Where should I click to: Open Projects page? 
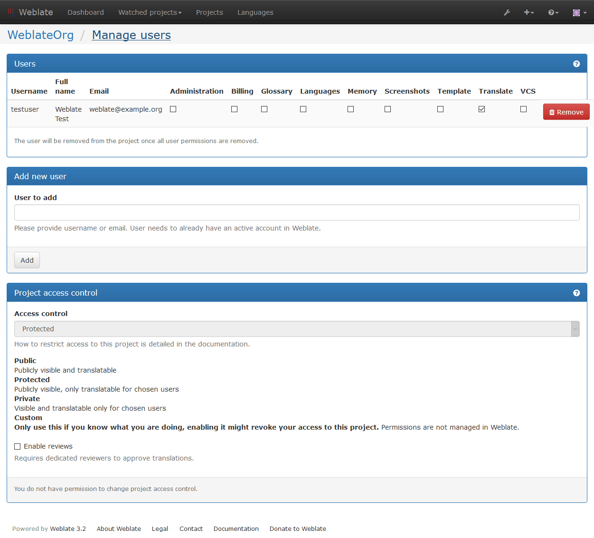(209, 12)
